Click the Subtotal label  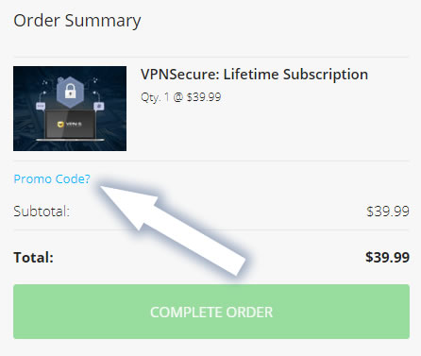(42, 212)
